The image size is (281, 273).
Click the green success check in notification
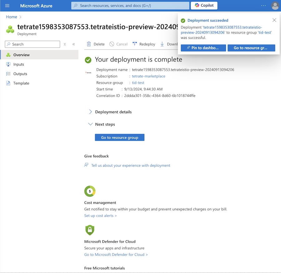(183, 21)
